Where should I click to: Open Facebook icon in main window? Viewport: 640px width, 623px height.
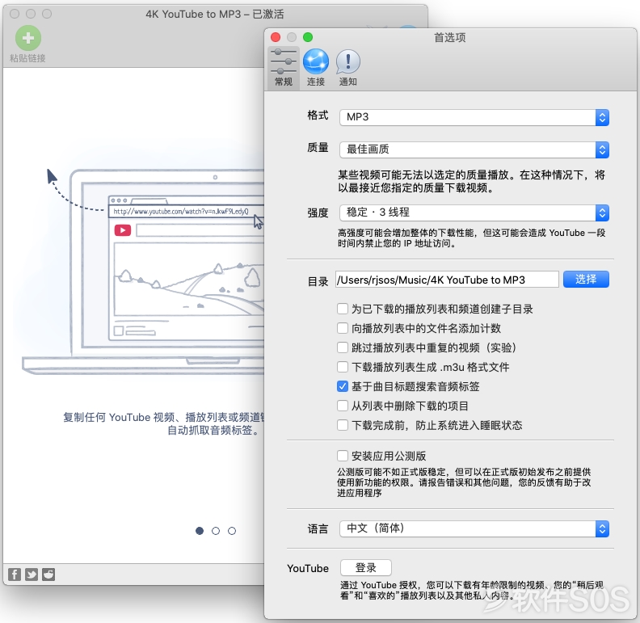[x=15, y=575]
